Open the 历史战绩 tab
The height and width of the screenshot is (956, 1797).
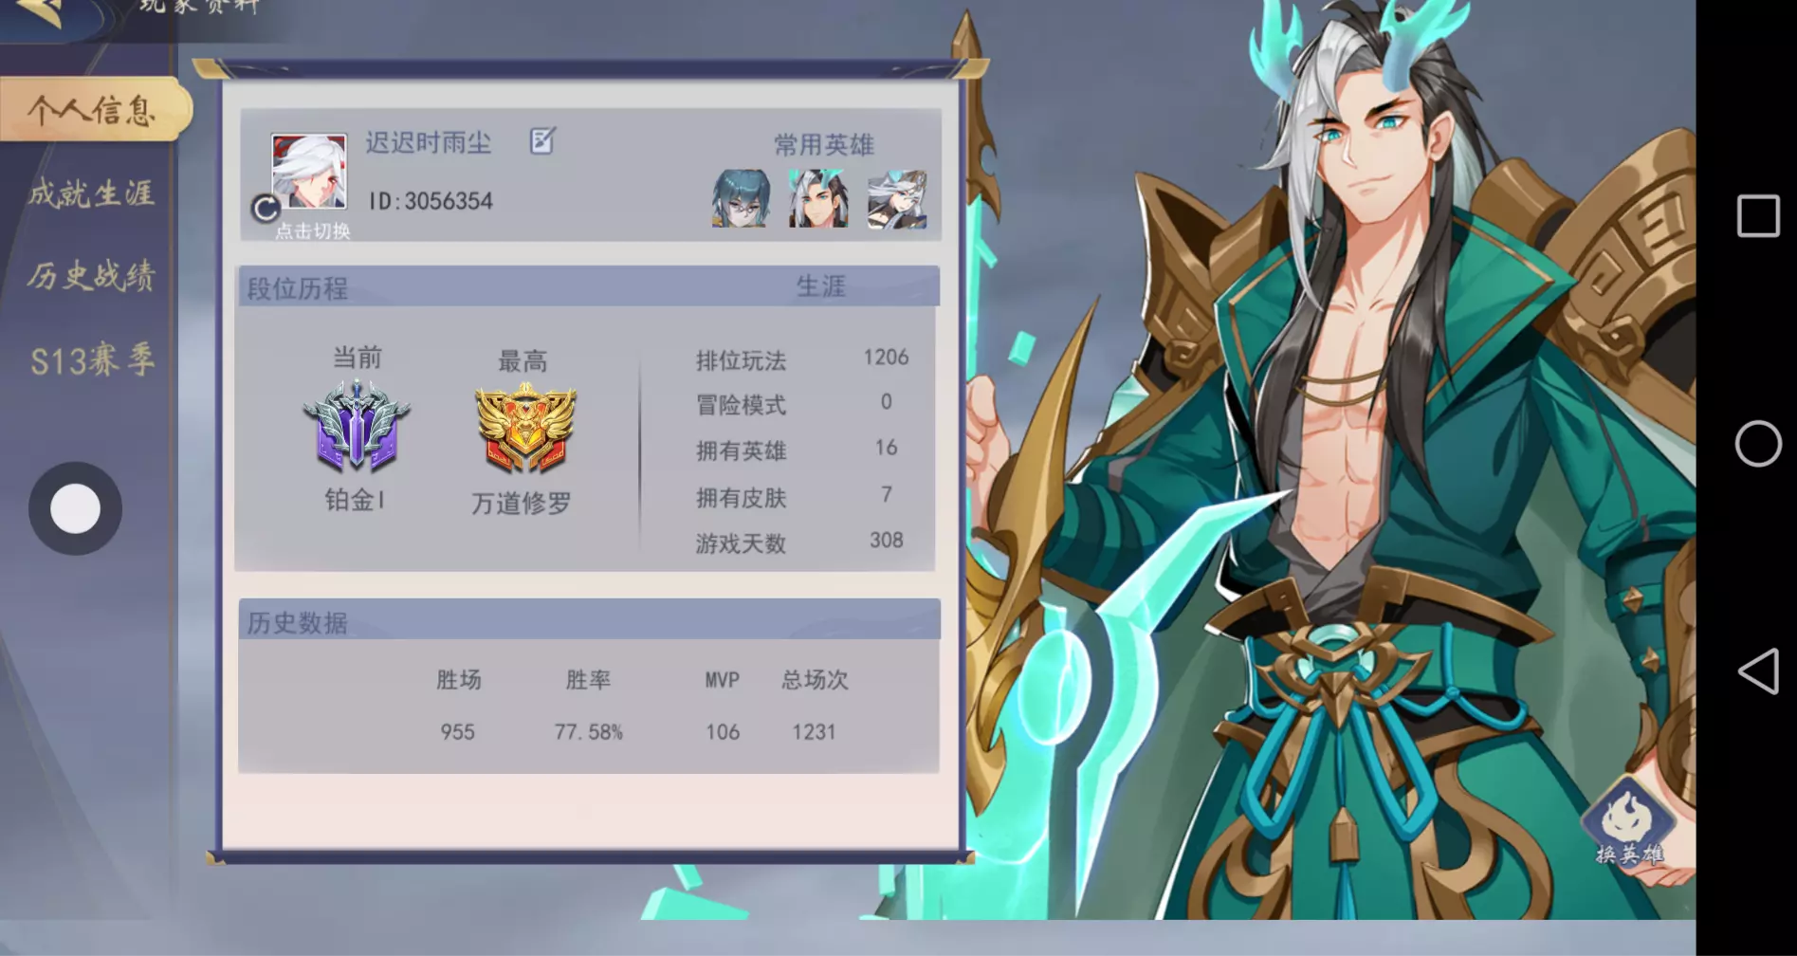(91, 276)
